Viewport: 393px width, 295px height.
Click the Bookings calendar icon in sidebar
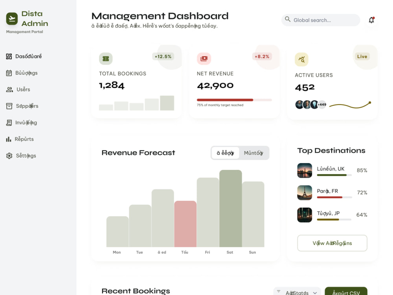point(9,73)
